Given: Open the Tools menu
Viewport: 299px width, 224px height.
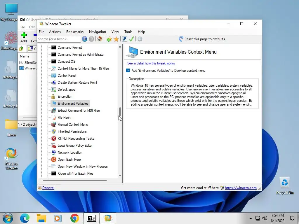Looking at the screenshot, I should (128, 32).
